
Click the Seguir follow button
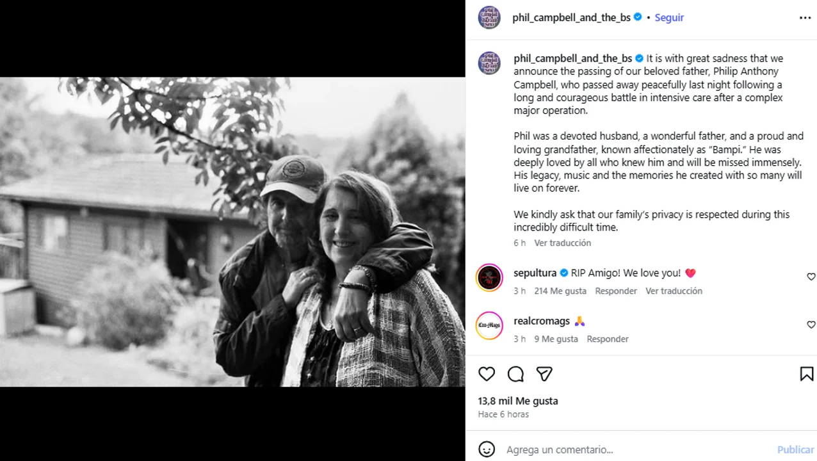(x=669, y=18)
